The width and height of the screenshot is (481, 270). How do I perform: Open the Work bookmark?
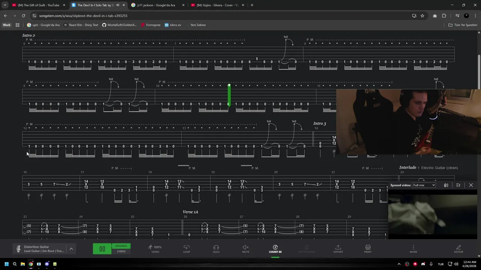[7, 25]
